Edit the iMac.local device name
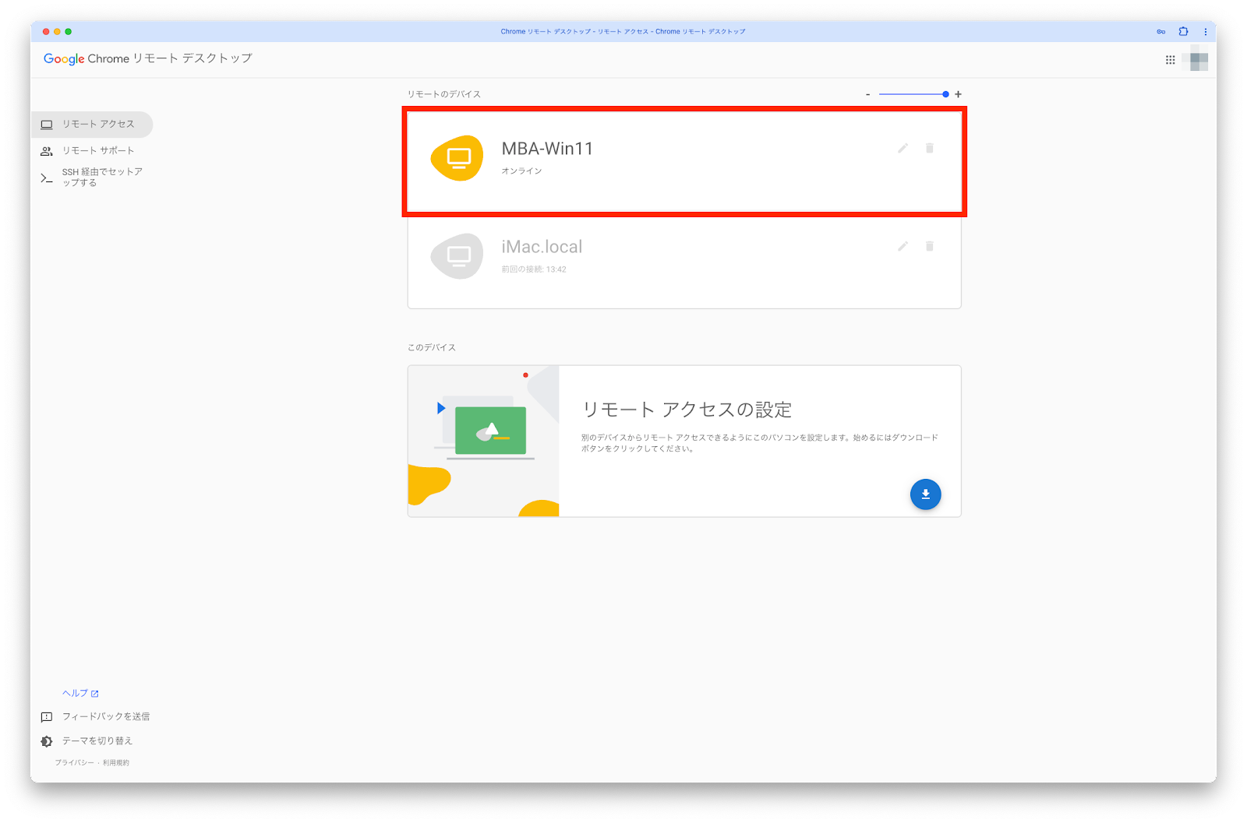Viewport: 1247px width, 823px height. coord(903,246)
